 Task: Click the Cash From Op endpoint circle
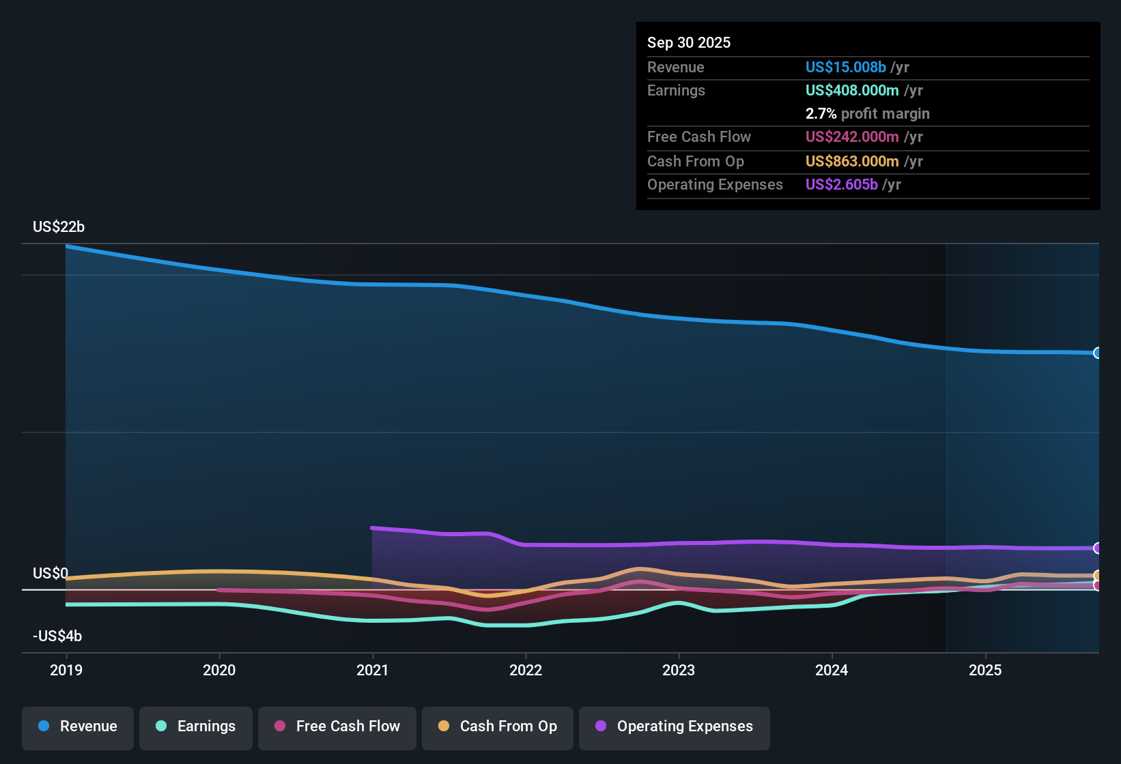(1097, 575)
